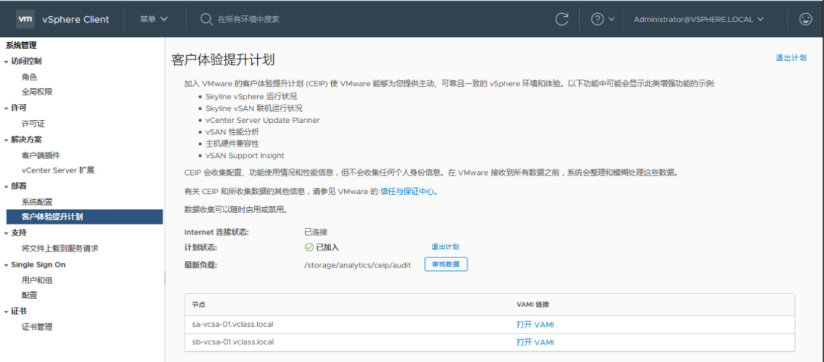Collapse the 许可 section
This screenshot has height=362, width=824.
tap(6, 108)
